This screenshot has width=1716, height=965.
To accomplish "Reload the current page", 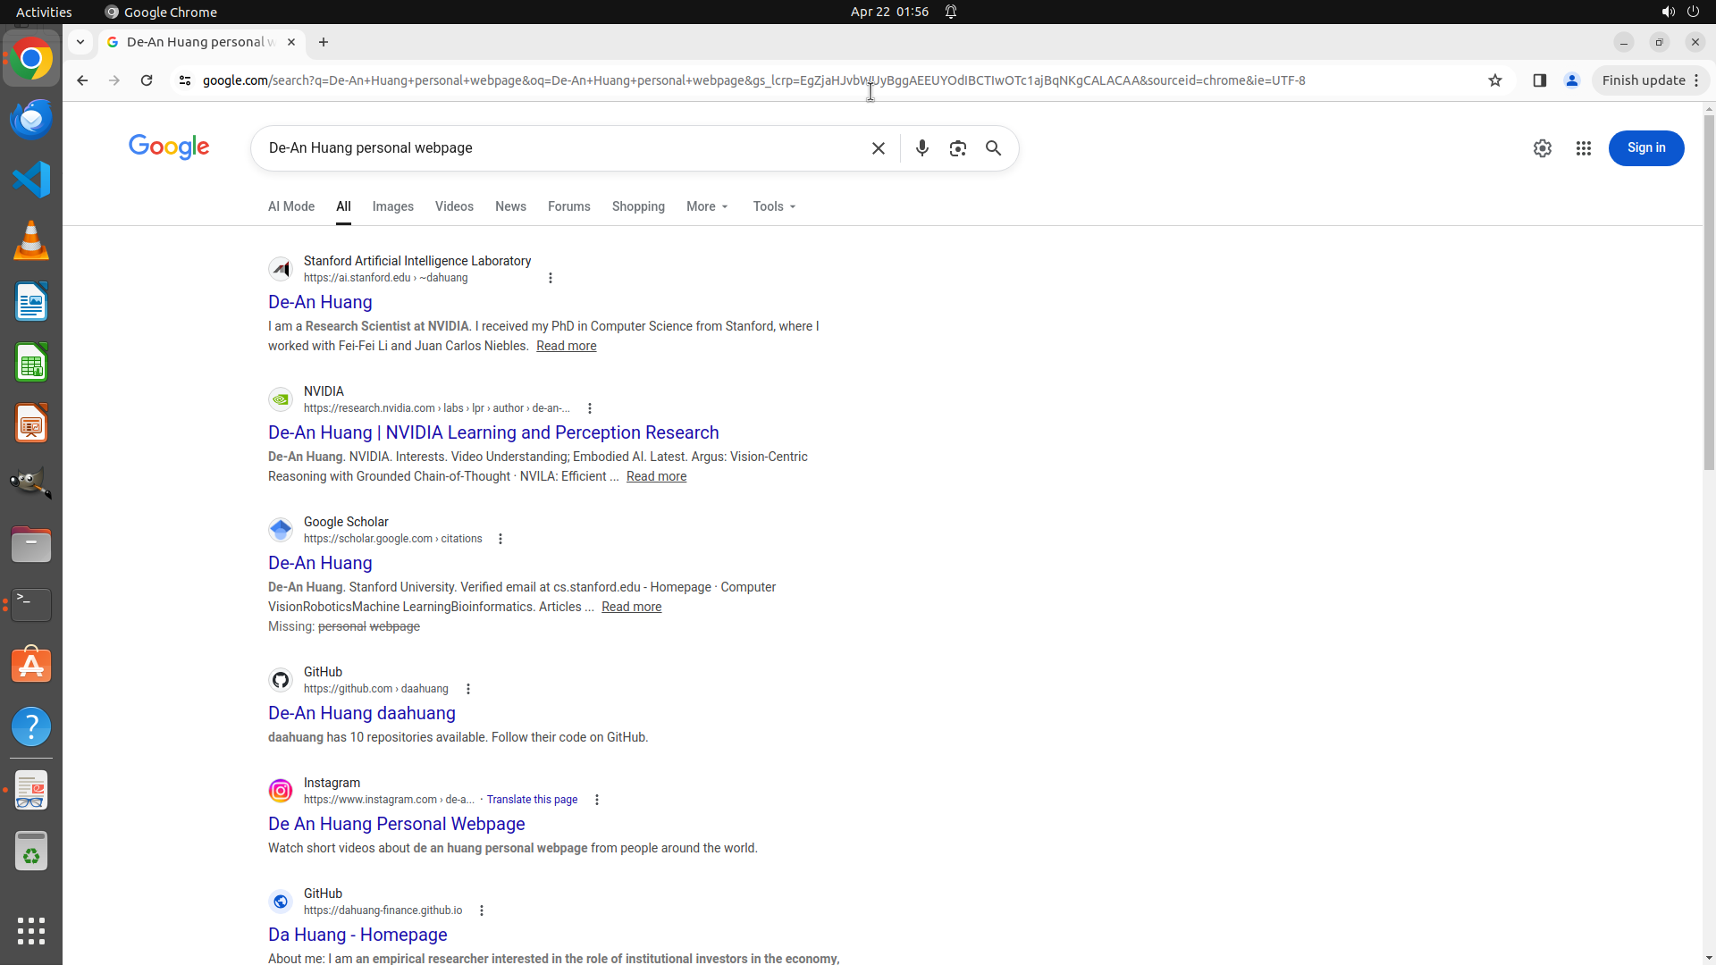I will (x=147, y=80).
